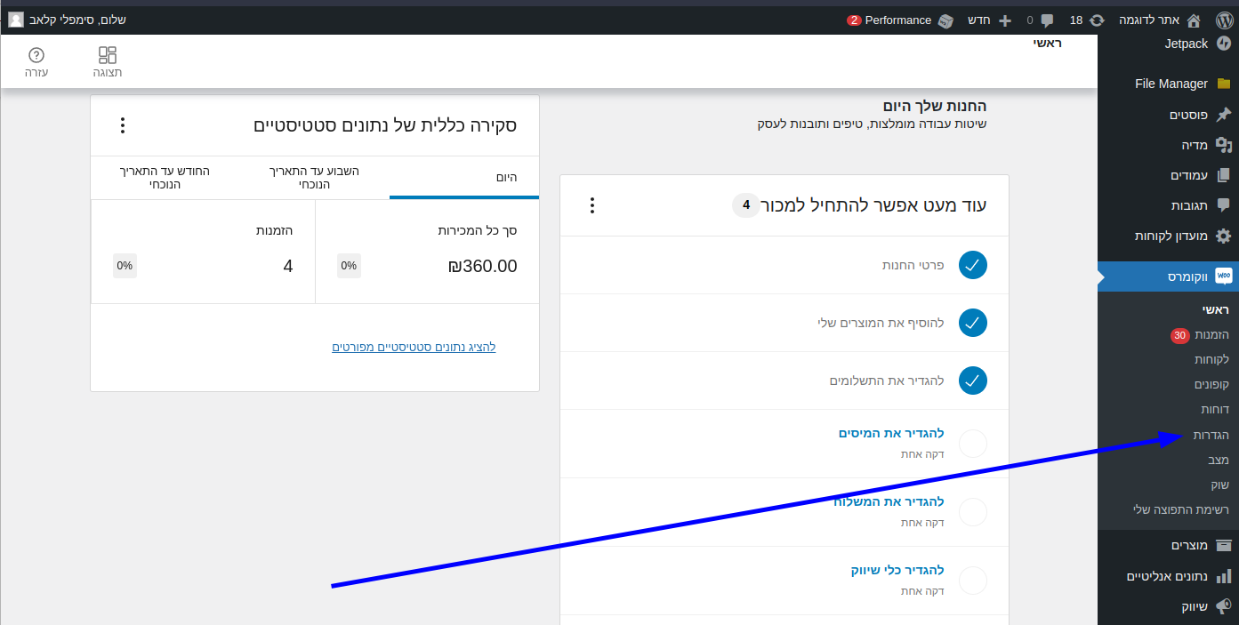Image resolution: width=1239 pixels, height=625 pixels.
Task: Open File Manager in the sidebar
Action: click(x=1171, y=84)
